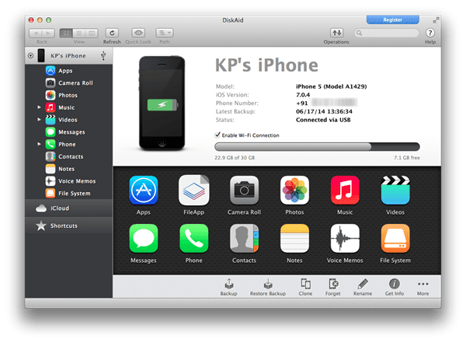The height and width of the screenshot is (343, 466).
Task: Switch to list view mode
Action: (79, 33)
